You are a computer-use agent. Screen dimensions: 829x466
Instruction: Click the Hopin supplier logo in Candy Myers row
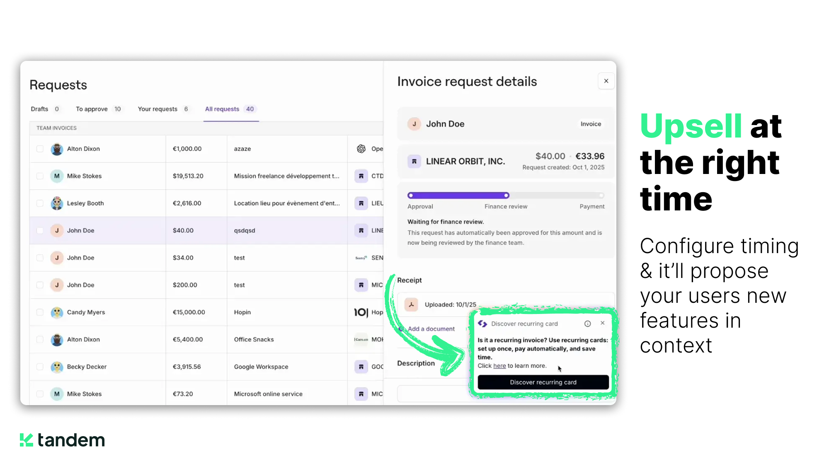tap(361, 312)
